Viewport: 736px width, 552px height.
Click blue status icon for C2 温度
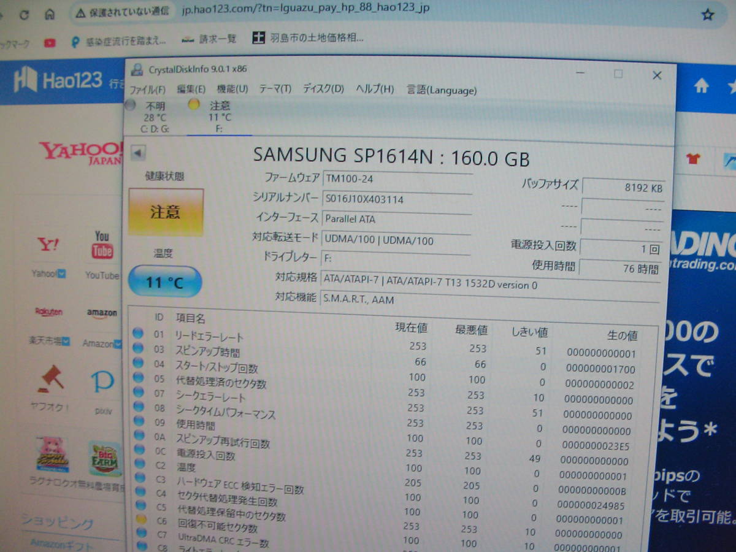[x=141, y=465]
